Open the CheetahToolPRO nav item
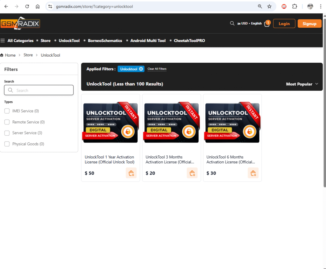This screenshot has height=269, width=326. point(189,41)
